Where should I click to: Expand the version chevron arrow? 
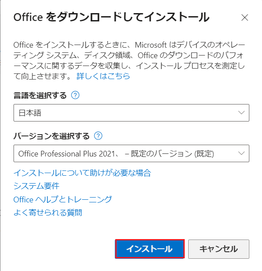(x=242, y=153)
